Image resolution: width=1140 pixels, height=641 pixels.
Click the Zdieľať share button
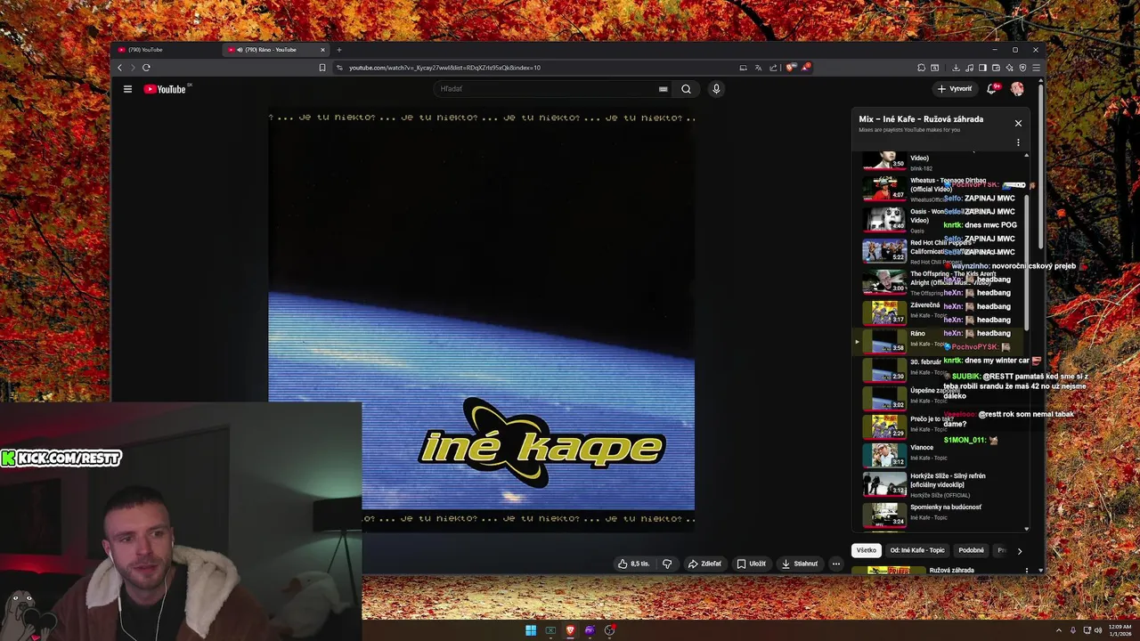704,564
